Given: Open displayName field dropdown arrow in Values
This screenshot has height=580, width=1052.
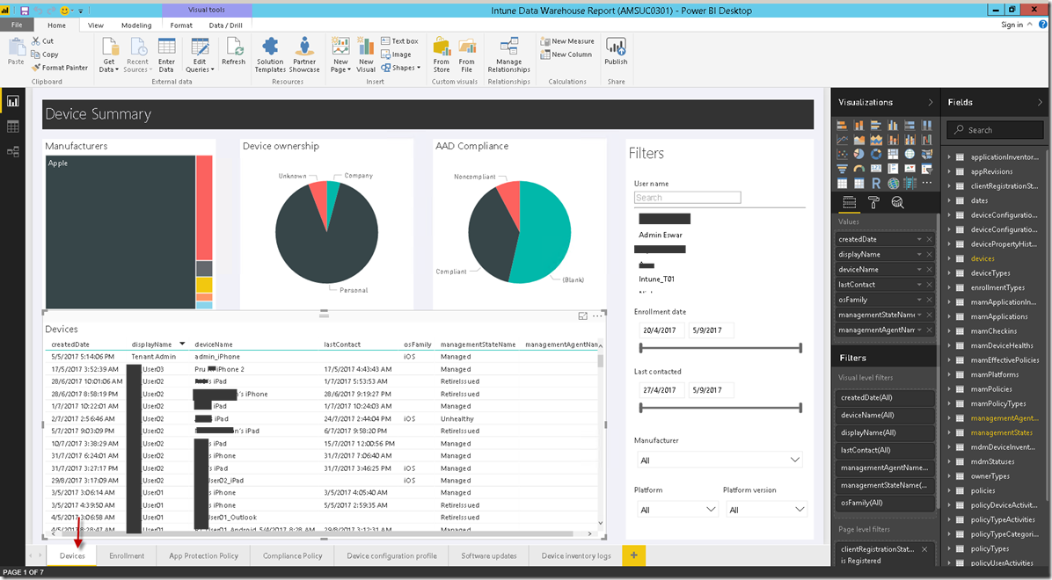Looking at the screenshot, I should point(919,254).
